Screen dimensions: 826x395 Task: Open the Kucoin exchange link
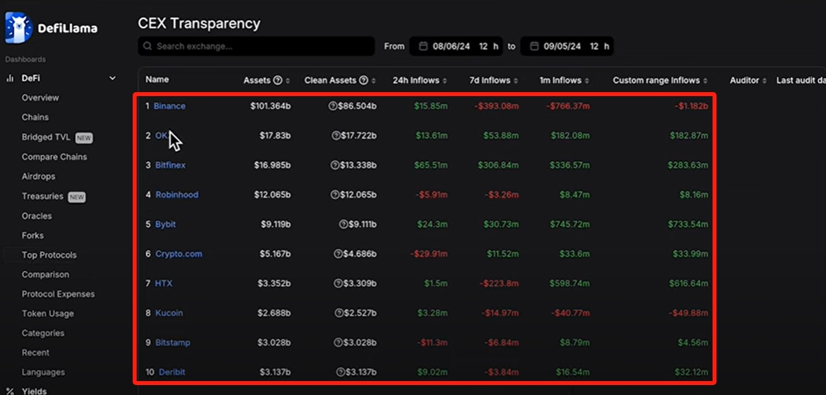coord(169,313)
